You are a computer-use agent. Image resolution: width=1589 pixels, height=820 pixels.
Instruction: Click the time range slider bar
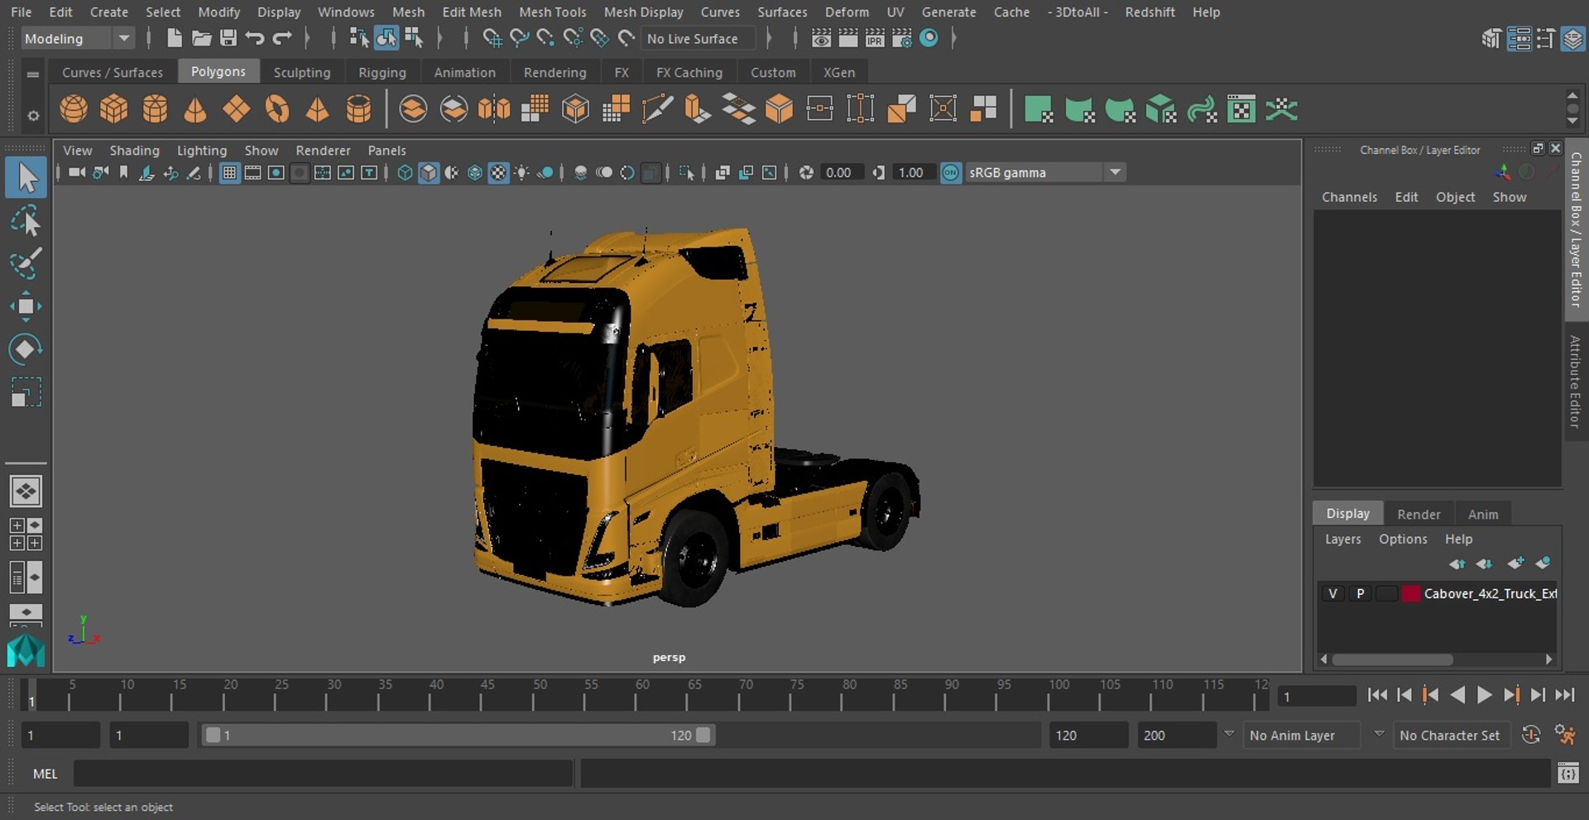458,735
